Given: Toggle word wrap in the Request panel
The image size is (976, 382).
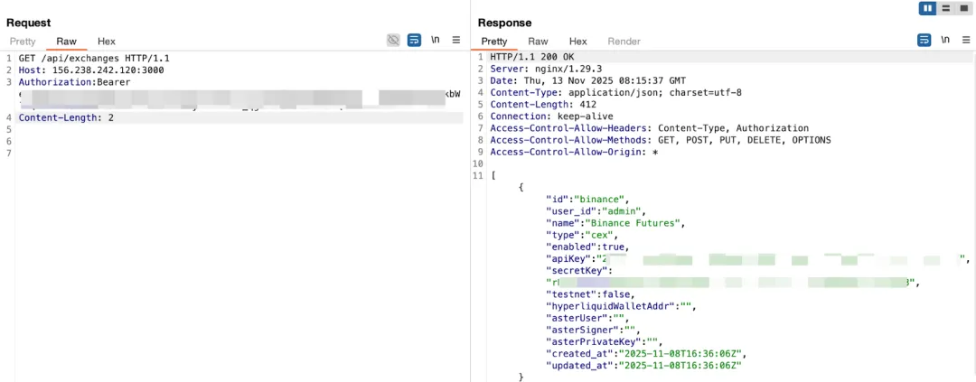Looking at the screenshot, I should pyautogui.click(x=414, y=41).
